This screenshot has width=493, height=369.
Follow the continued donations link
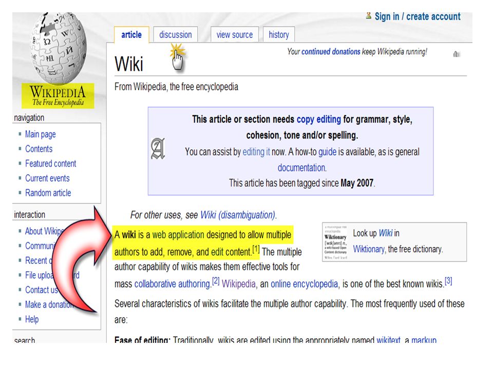tap(331, 51)
